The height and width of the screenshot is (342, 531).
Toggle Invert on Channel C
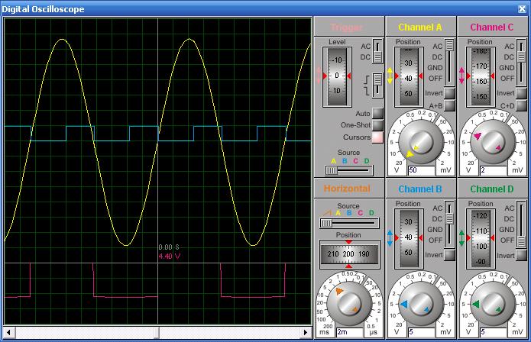pyautogui.click(x=521, y=93)
